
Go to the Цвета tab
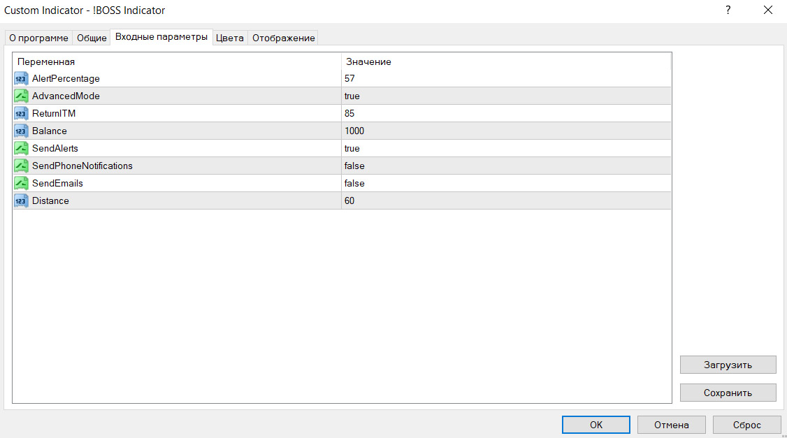(230, 38)
